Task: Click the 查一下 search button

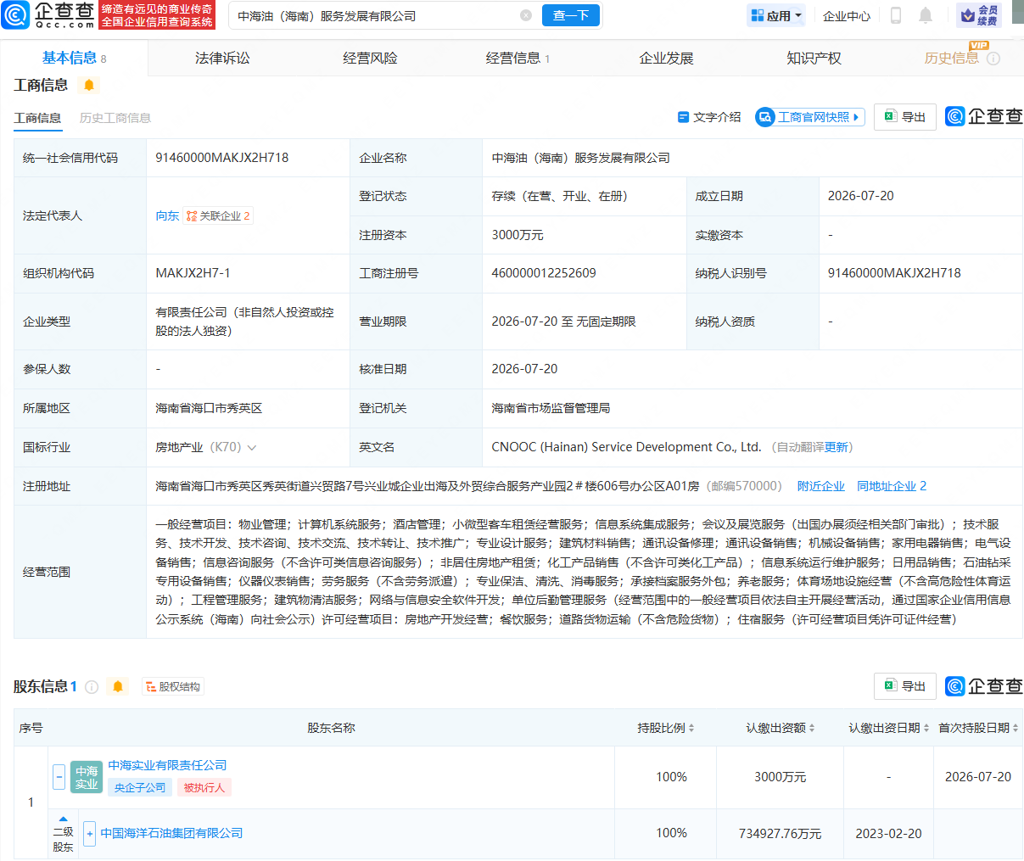Action: tap(571, 15)
